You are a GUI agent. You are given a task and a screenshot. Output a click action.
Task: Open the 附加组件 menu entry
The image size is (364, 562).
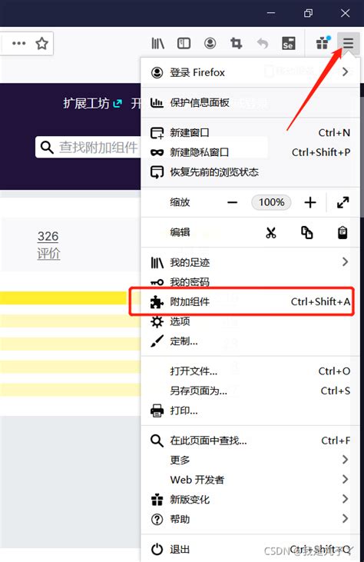250,302
